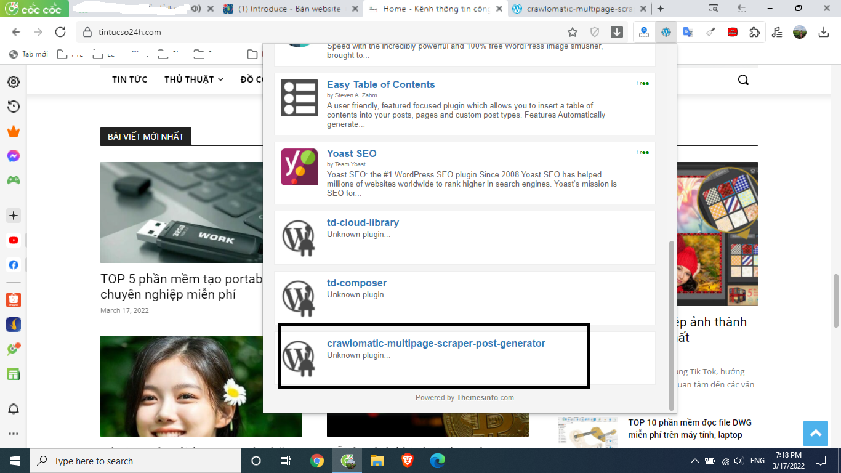
Task: Open the Google Translate extension
Action: pos(688,32)
